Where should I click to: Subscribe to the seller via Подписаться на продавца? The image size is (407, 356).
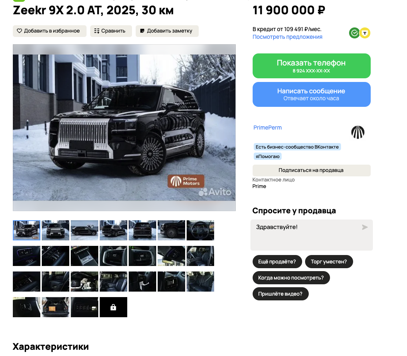(x=311, y=170)
